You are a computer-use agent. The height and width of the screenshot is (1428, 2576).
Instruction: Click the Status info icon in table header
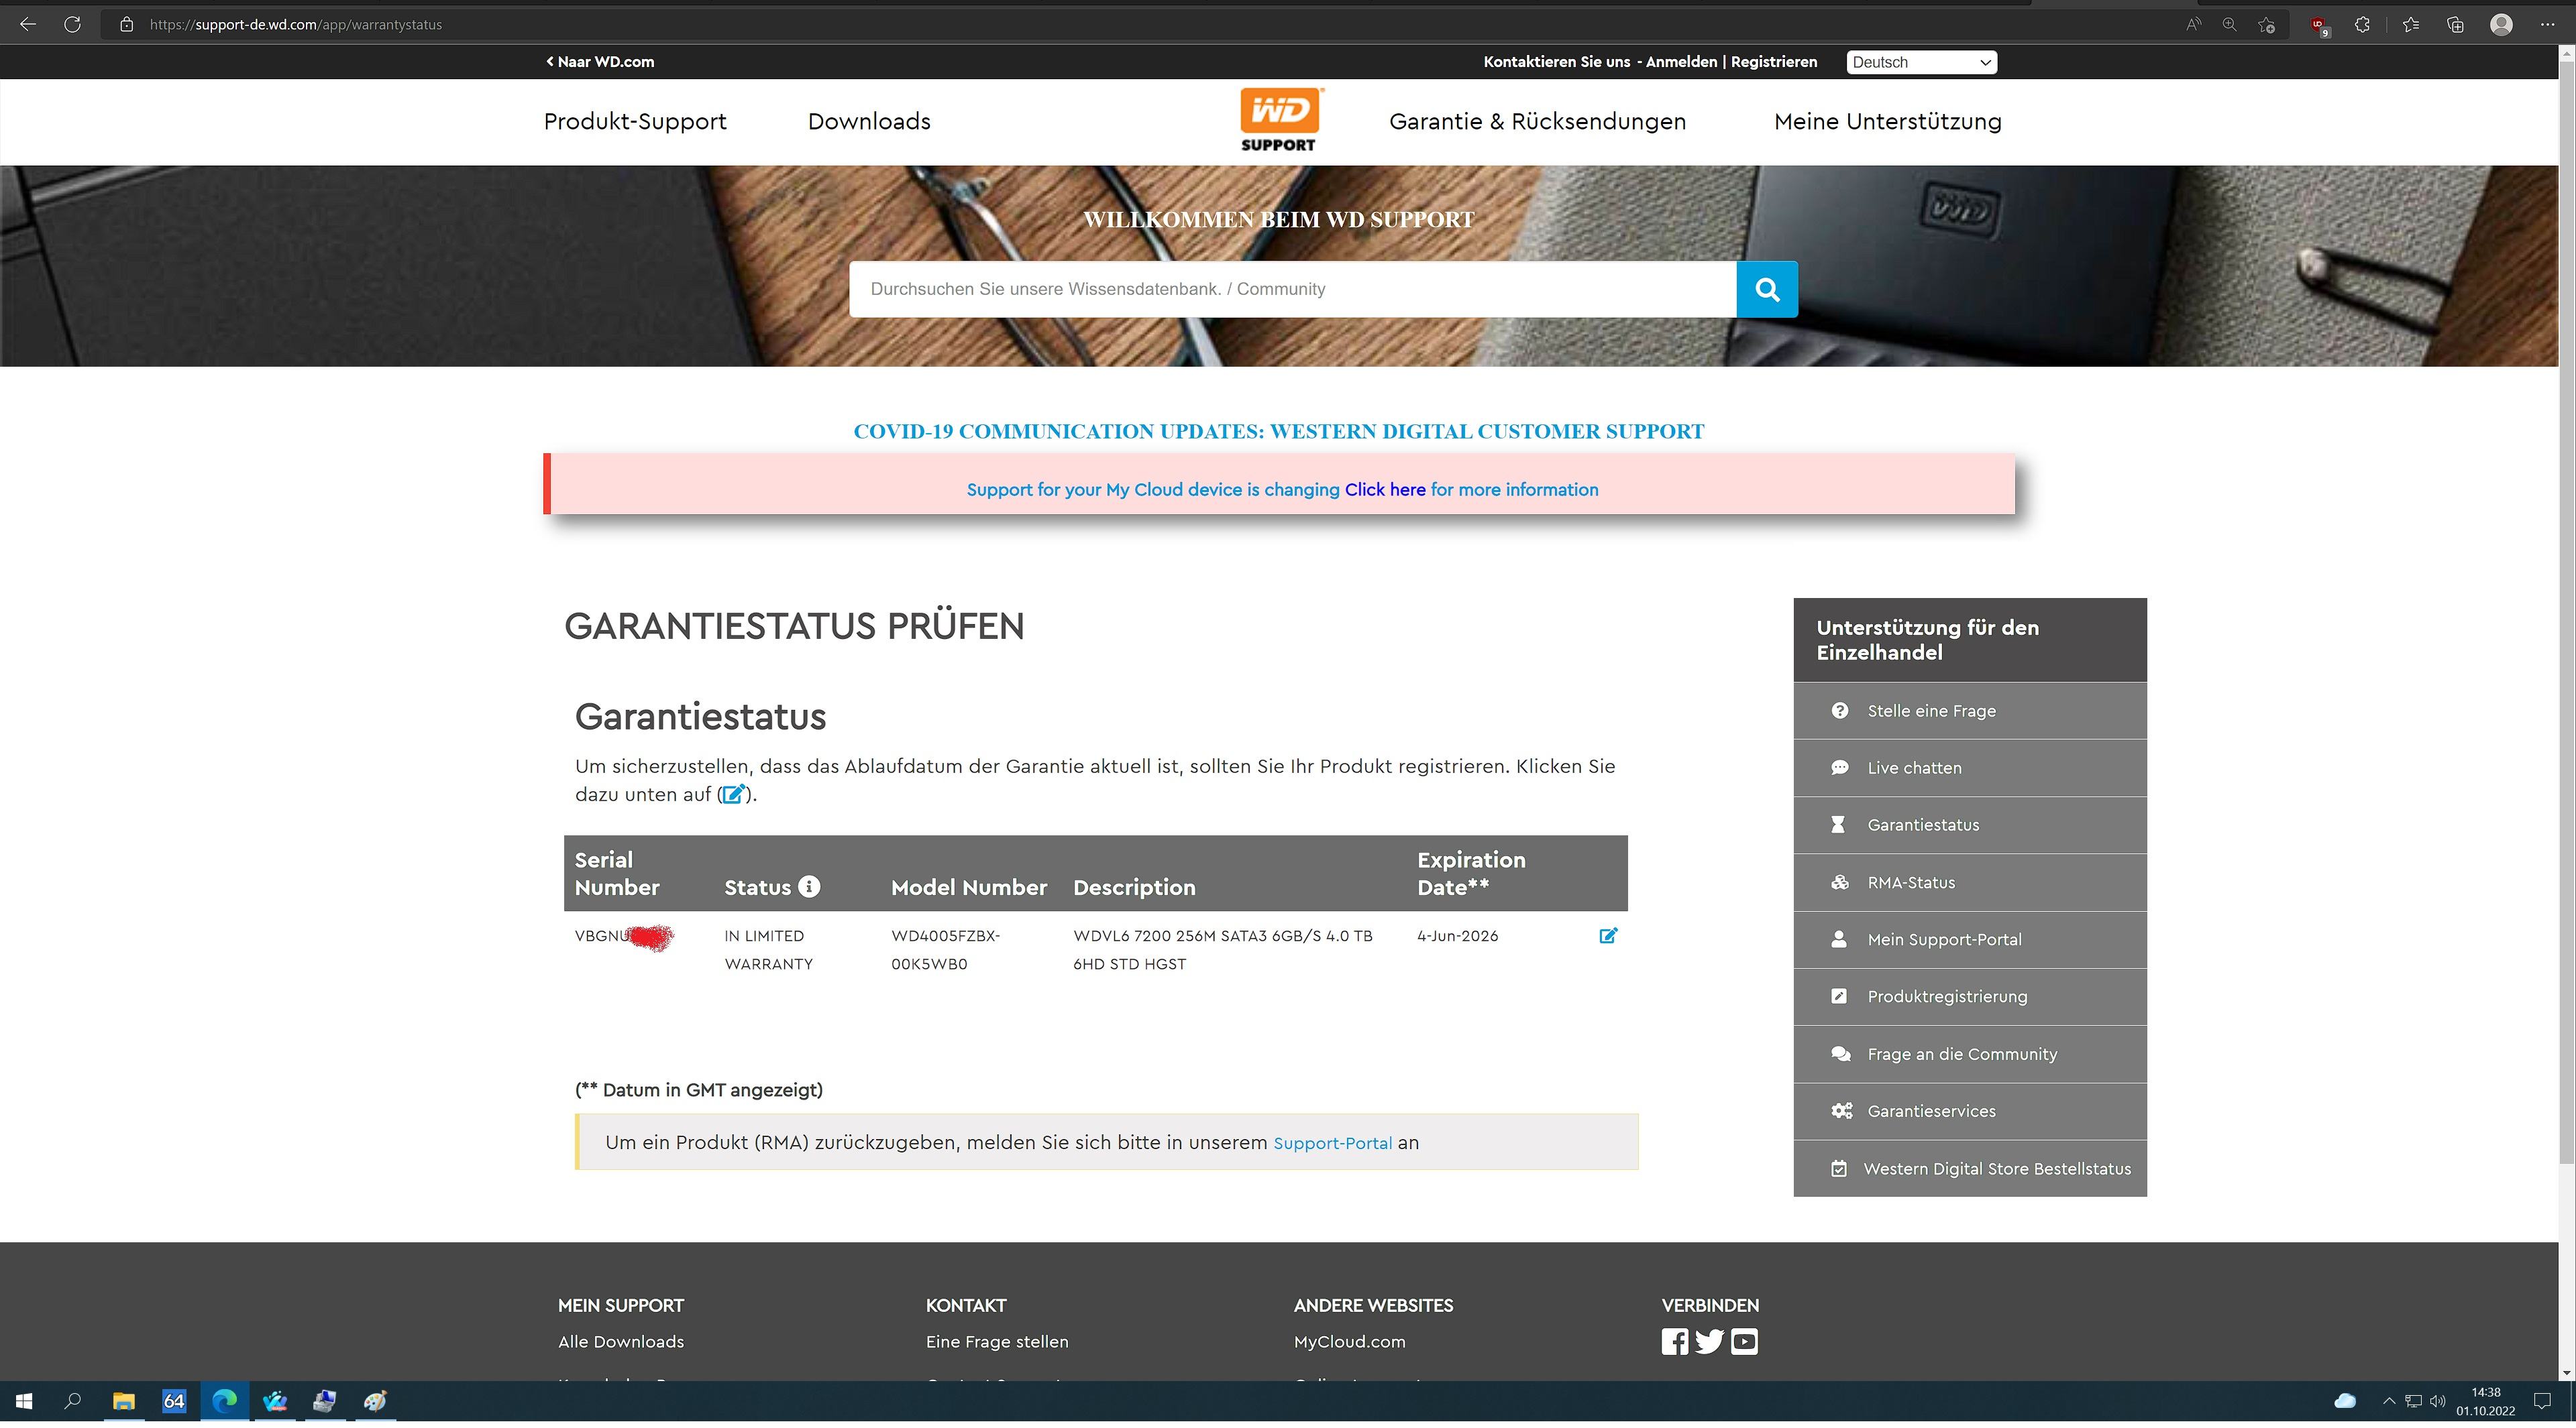(809, 886)
